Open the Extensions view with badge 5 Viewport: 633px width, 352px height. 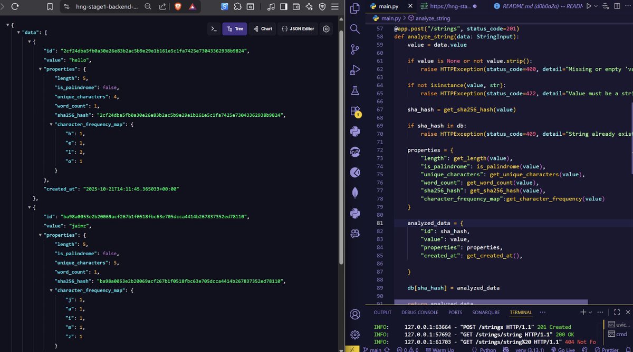[x=355, y=111]
